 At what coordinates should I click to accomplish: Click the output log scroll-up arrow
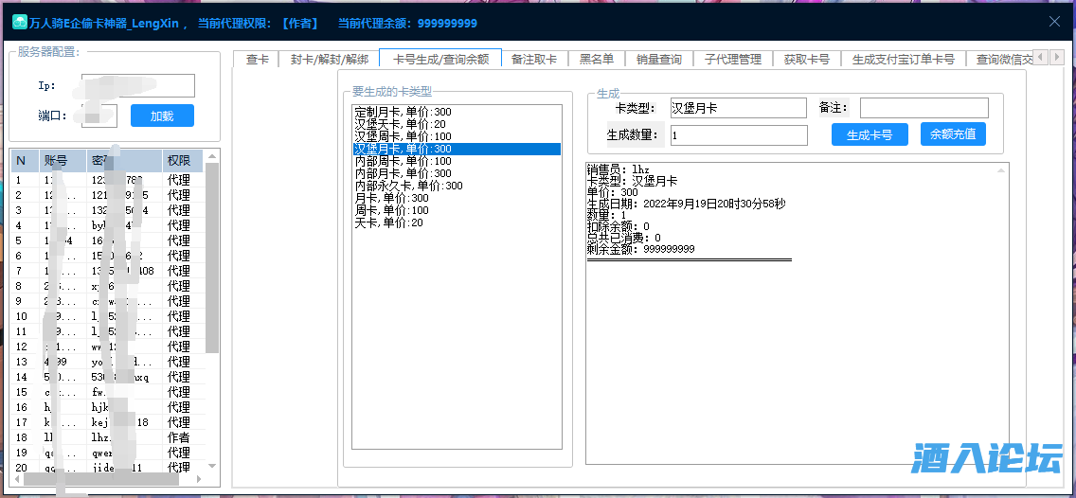[x=1001, y=170]
